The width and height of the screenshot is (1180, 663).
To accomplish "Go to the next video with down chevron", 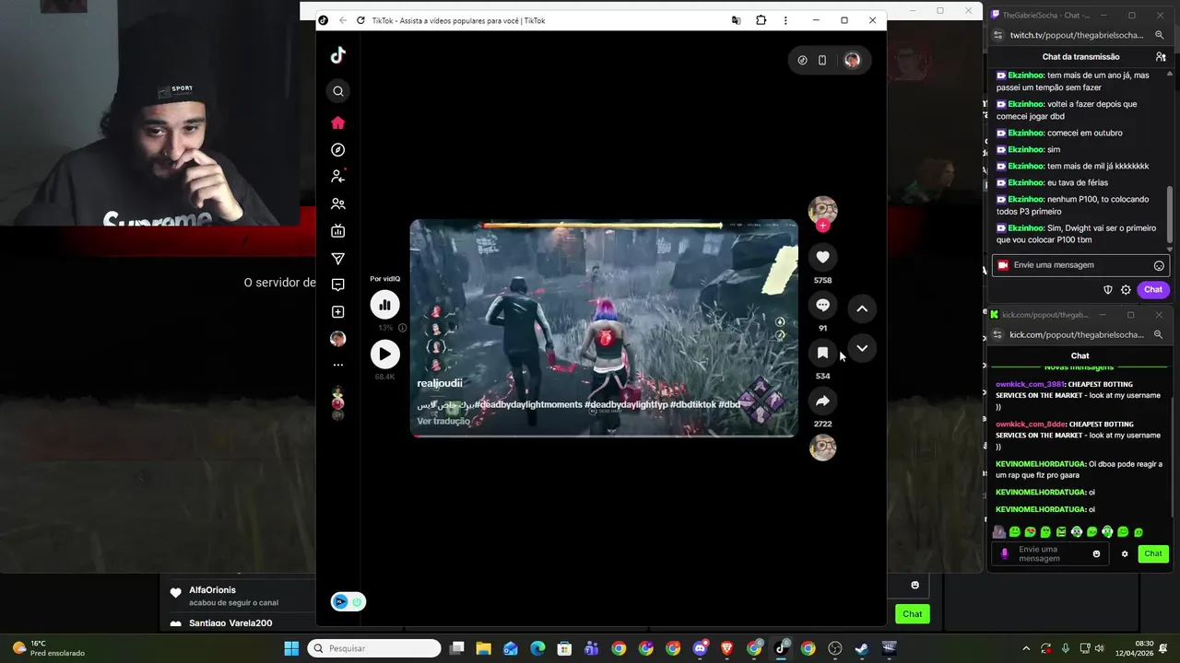I will (x=862, y=348).
